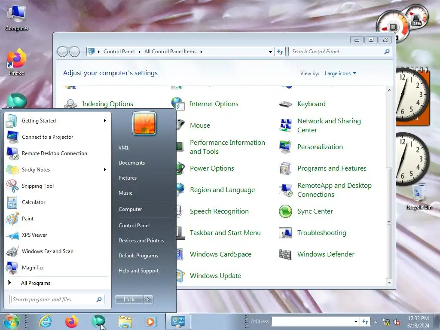Click the Snipping Tool scissors icon
This screenshot has height=330, width=440.
12,186
